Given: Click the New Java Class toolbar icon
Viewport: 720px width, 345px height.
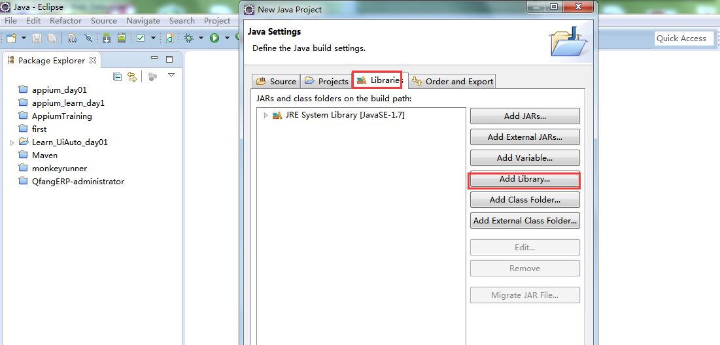Looking at the screenshot, I should pyautogui.click(x=170, y=38).
